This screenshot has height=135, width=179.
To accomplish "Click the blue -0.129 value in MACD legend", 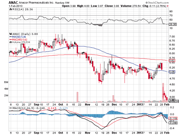I will [x=63, y=108].
